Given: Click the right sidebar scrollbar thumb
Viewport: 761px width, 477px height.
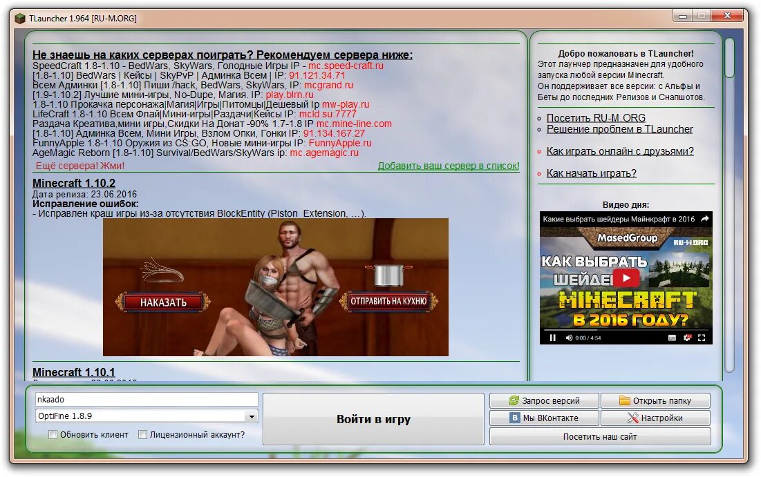Looking at the screenshot, I should 729,57.
